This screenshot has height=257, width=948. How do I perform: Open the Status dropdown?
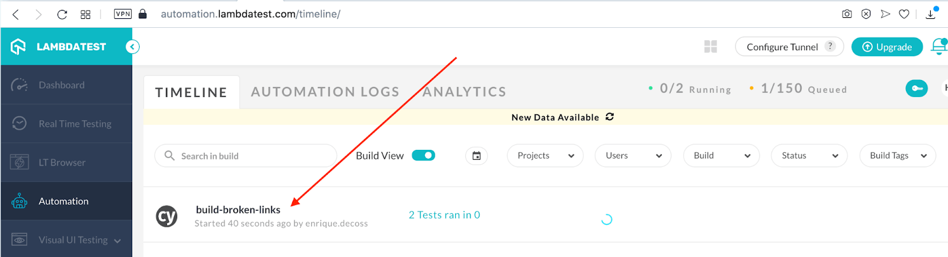[809, 156]
